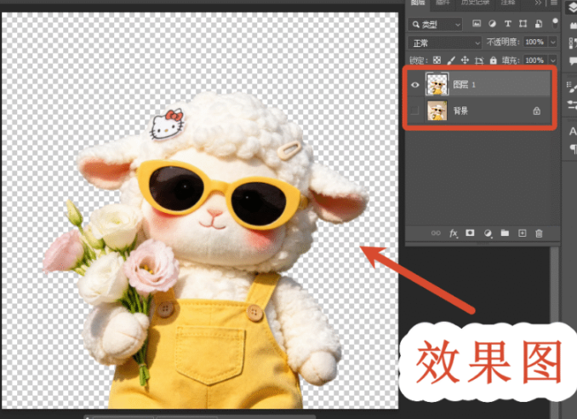Screen dimensions: 577x419
Task: Create a new layer using the plus icon
Action: tap(523, 233)
